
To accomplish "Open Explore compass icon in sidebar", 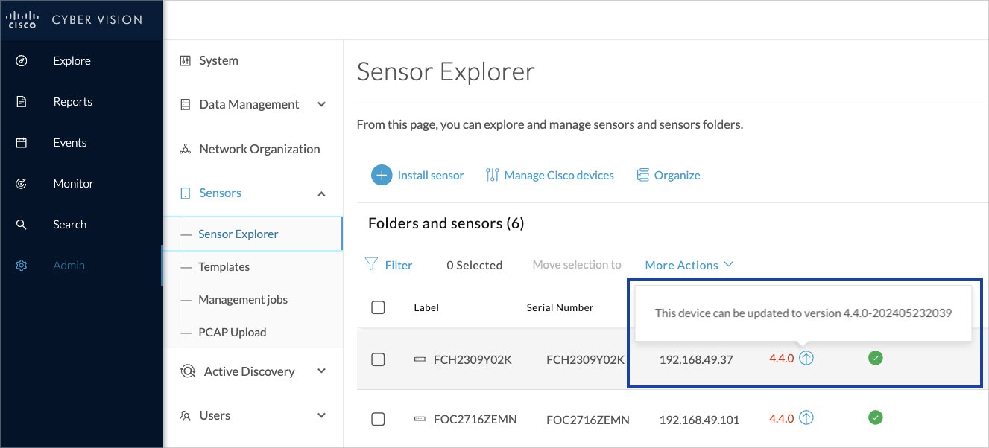I will click(x=22, y=61).
